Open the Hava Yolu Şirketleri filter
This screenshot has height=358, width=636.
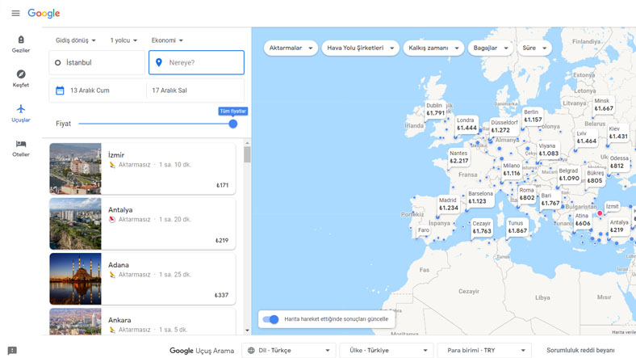tap(360, 48)
